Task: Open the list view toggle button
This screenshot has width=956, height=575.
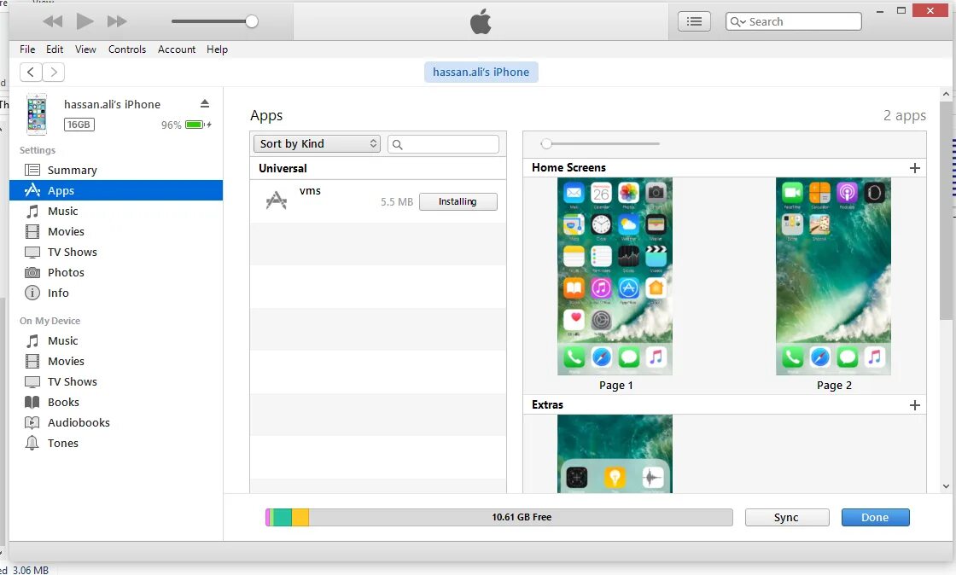Action: 694,22
